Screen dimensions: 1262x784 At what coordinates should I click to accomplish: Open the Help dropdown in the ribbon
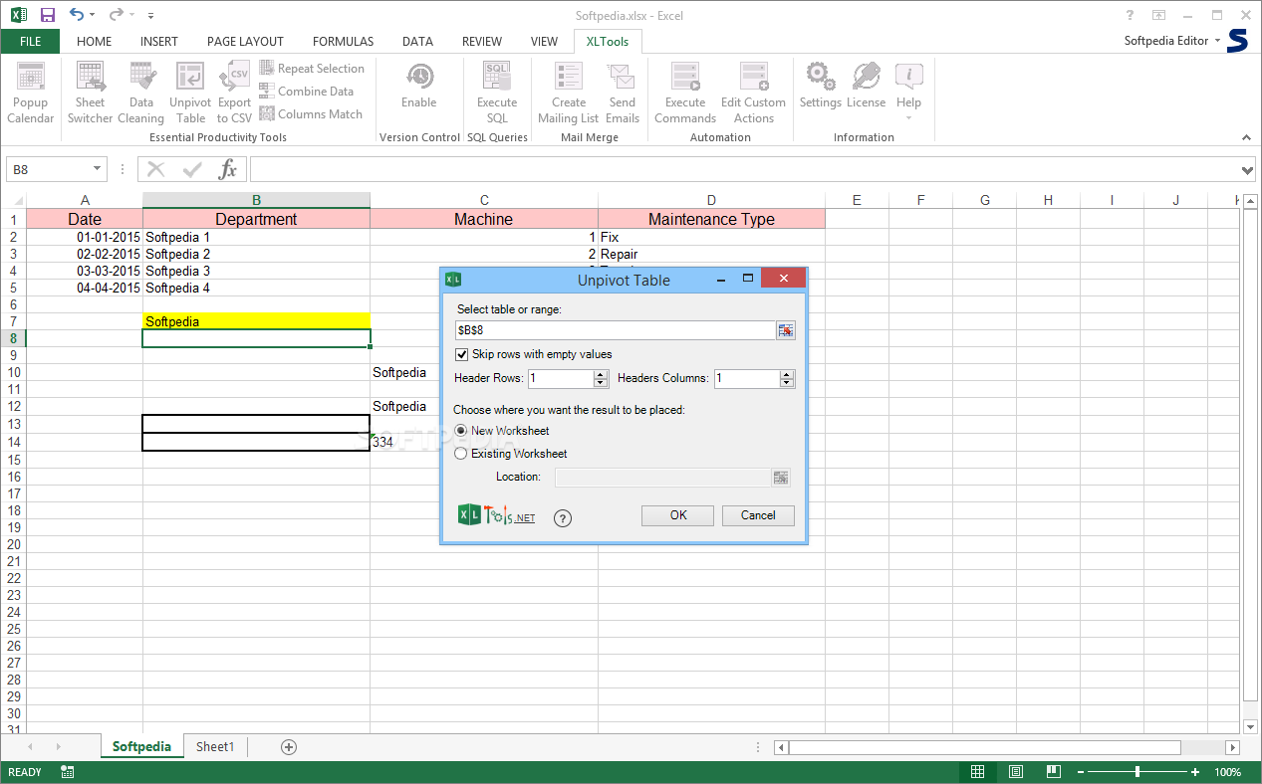pyautogui.click(x=908, y=118)
